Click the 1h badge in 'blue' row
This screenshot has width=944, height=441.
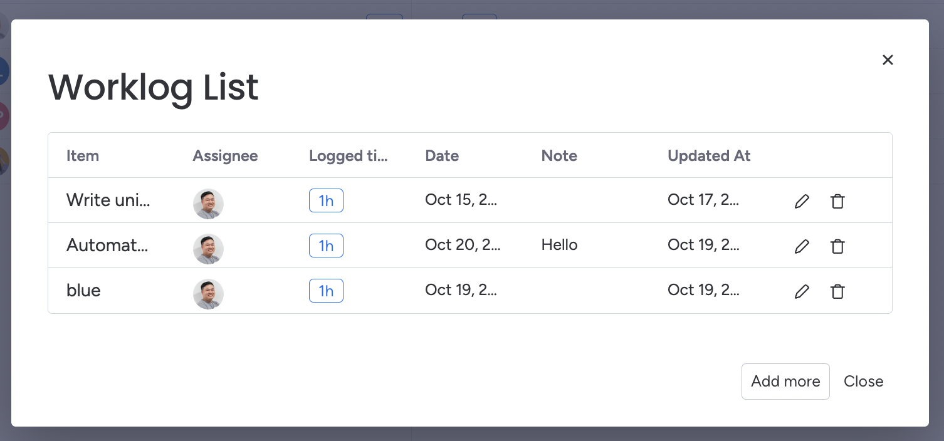click(x=326, y=291)
